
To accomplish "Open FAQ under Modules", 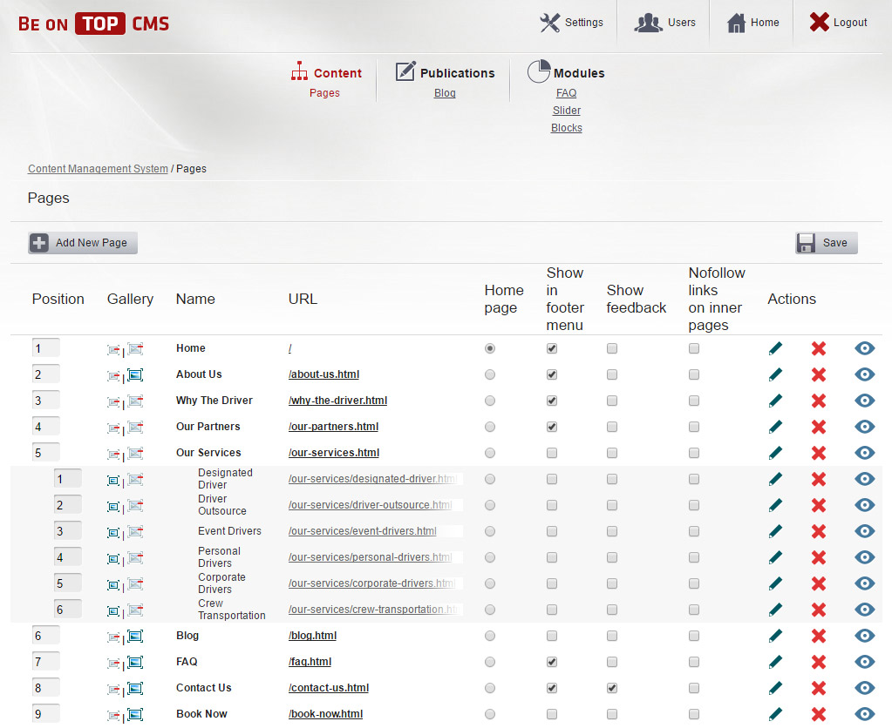I will (566, 93).
